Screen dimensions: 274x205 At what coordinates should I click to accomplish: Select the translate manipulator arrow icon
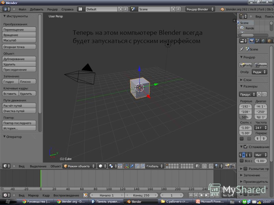click(132, 166)
